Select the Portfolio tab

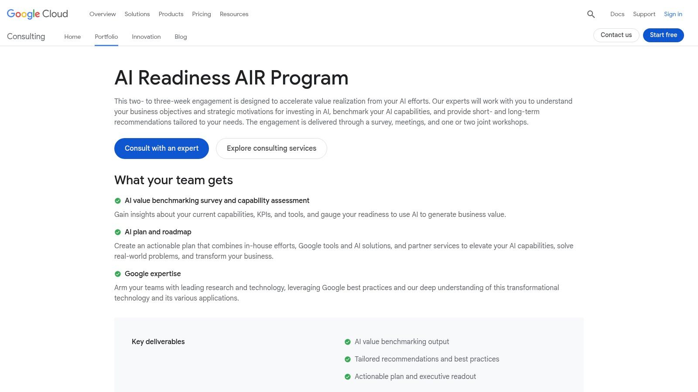pos(106,37)
